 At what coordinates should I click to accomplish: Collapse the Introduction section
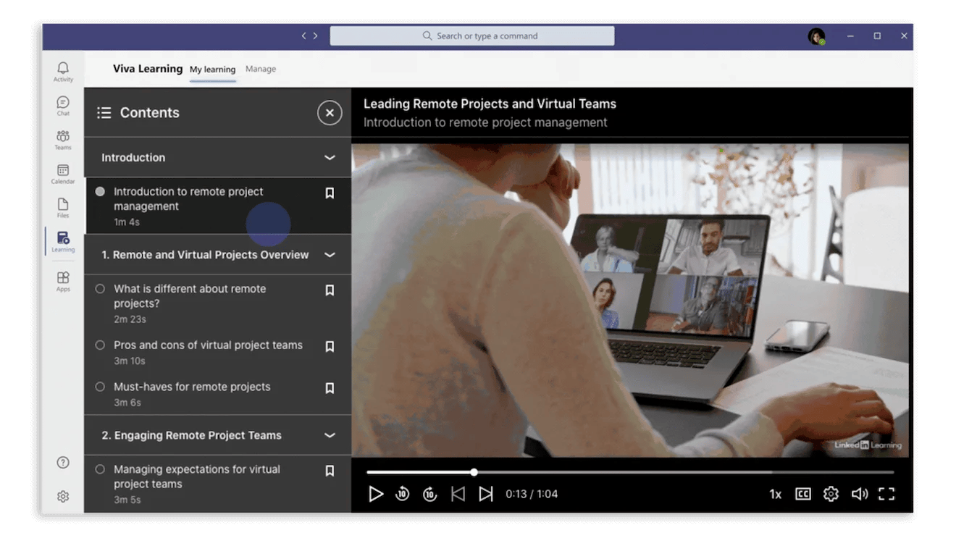point(330,158)
